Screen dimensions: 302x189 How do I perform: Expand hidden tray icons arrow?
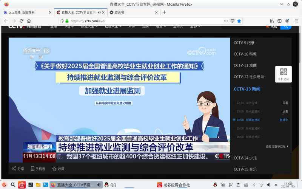[276, 185]
